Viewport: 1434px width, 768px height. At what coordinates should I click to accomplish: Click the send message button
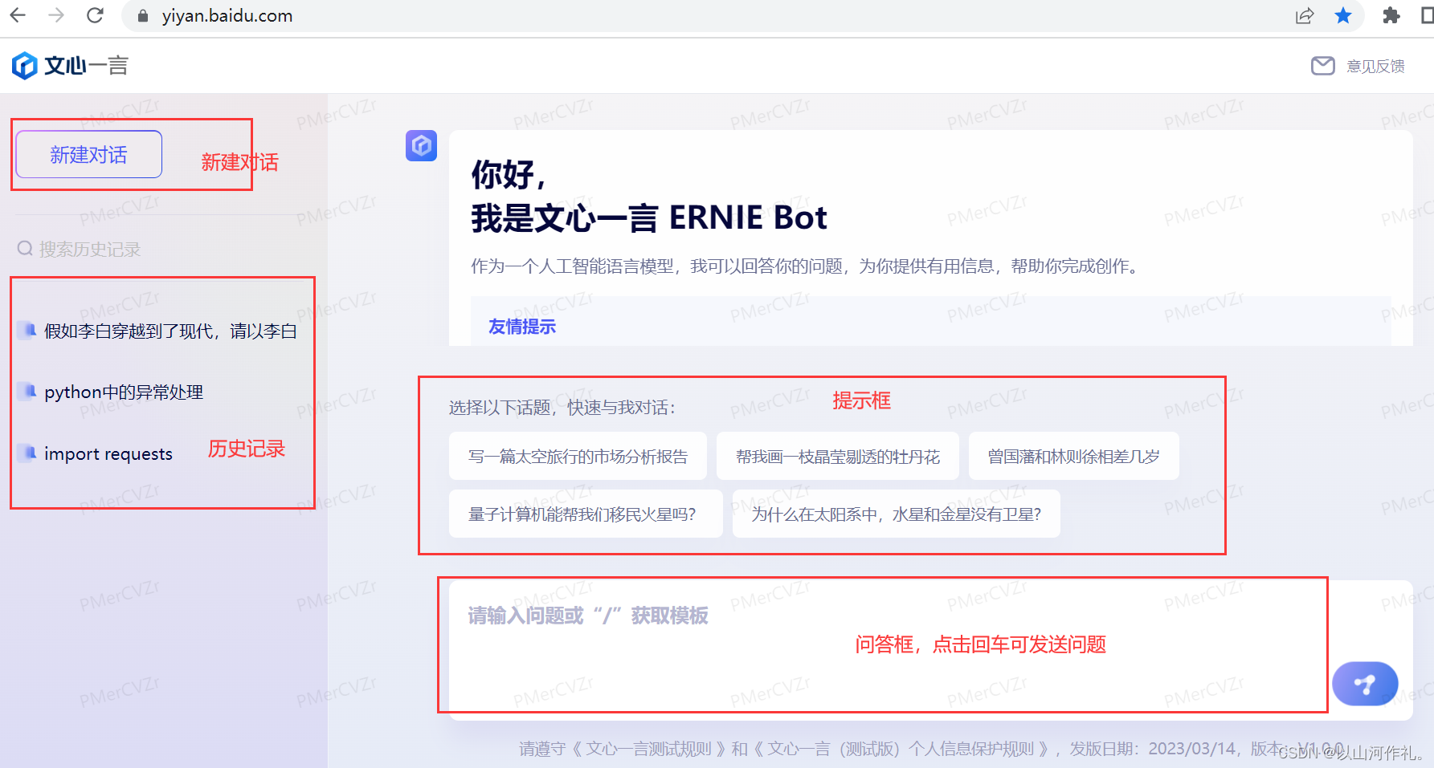point(1365,684)
